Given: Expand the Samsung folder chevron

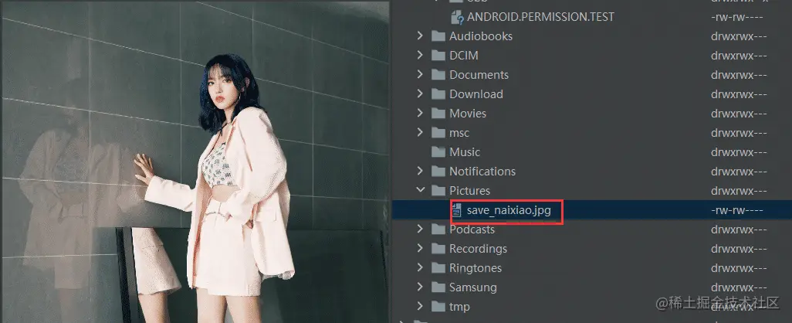Looking at the screenshot, I should [420, 287].
